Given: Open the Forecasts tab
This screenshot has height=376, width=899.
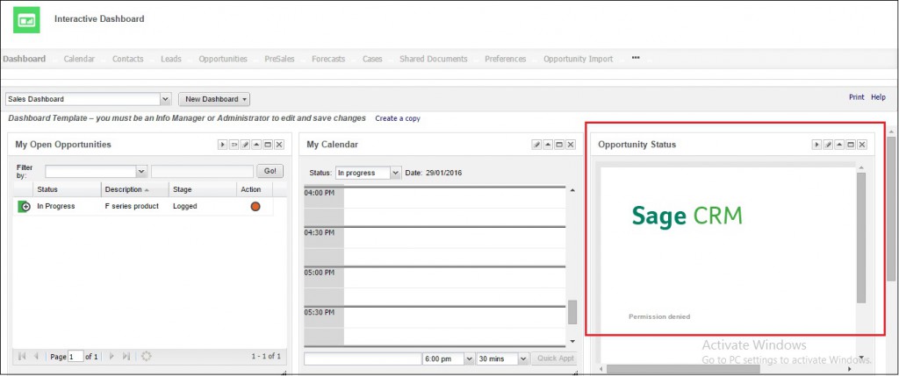Looking at the screenshot, I should tap(328, 59).
